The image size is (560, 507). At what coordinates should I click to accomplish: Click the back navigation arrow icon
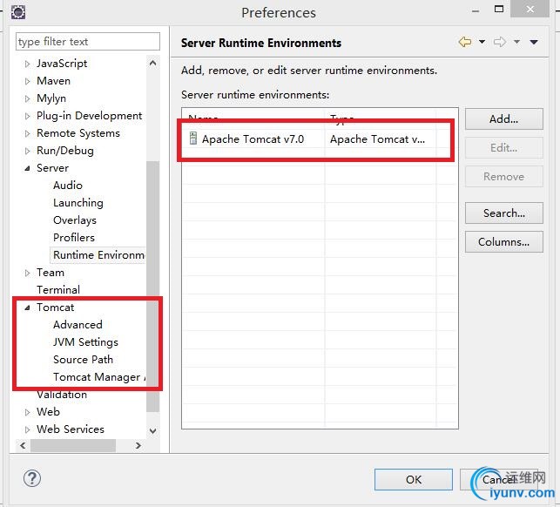[465, 42]
